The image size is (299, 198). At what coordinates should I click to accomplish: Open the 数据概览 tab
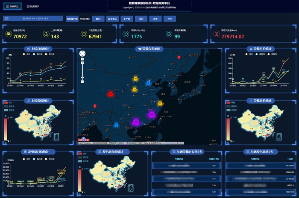pos(13,7)
